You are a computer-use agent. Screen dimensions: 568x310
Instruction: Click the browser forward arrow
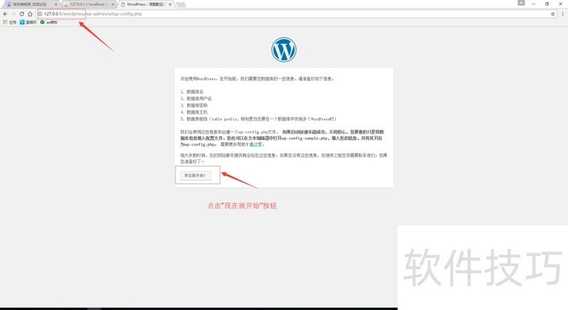(x=13, y=13)
